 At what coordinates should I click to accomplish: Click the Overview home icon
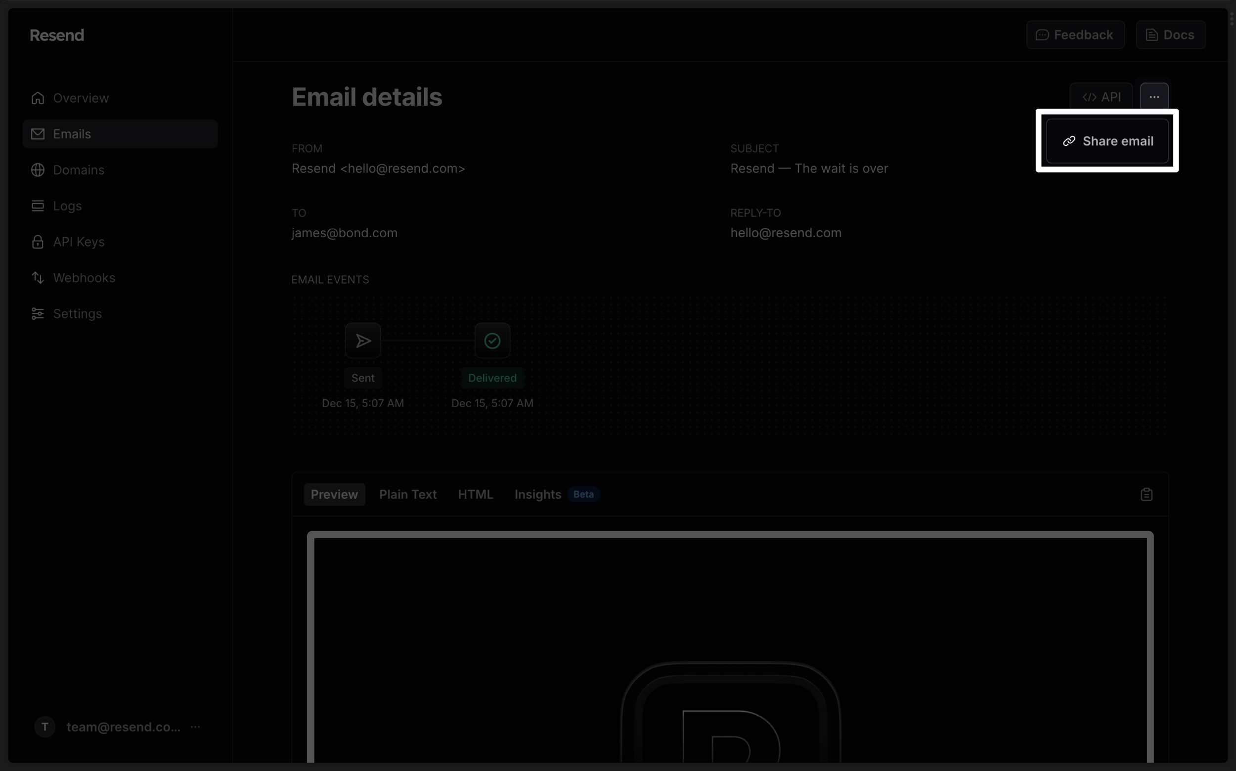[38, 98]
